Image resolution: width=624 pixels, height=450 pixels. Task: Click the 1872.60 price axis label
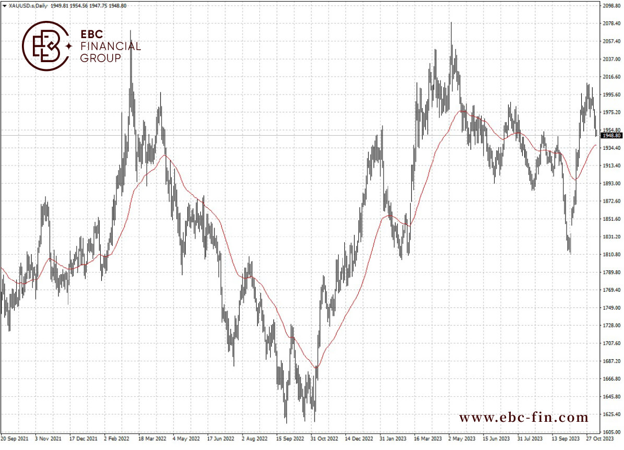(x=611, y=201)
